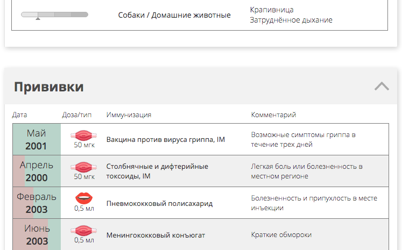Screen dimensions: 402x250
Task: Select the Май 2001 date cell
Action: 37,139
